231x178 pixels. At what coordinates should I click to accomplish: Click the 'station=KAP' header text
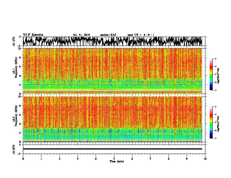click(x=108, y=35)
